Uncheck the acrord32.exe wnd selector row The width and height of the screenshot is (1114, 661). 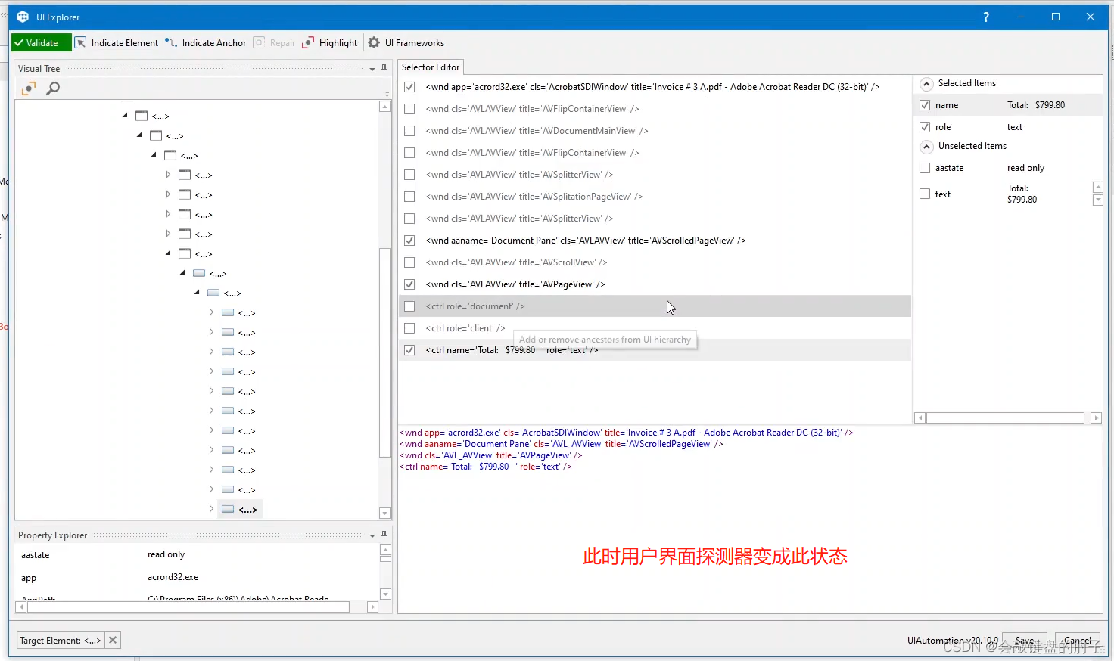point(409,87)
